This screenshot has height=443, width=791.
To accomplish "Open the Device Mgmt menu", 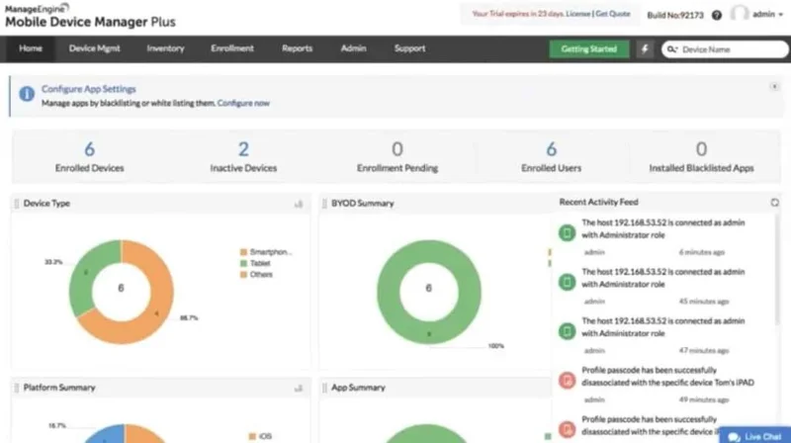I will pos(94,48).
